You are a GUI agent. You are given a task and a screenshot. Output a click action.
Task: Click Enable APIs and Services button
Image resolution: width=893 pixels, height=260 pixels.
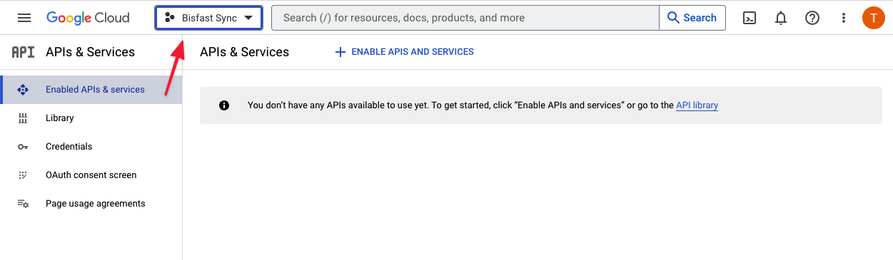(x=404, y=52)
